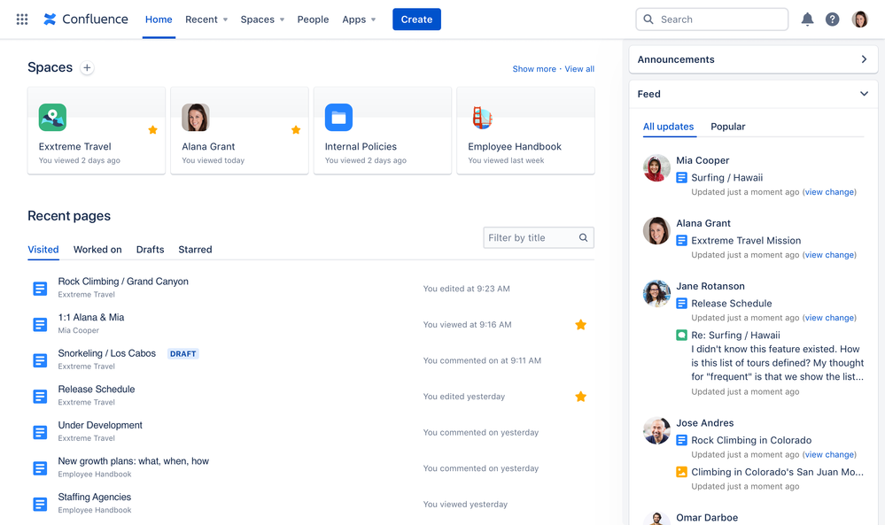Click in the top Search field
The height and width of the screenshot is (525, 885).
tap(711, 19)
